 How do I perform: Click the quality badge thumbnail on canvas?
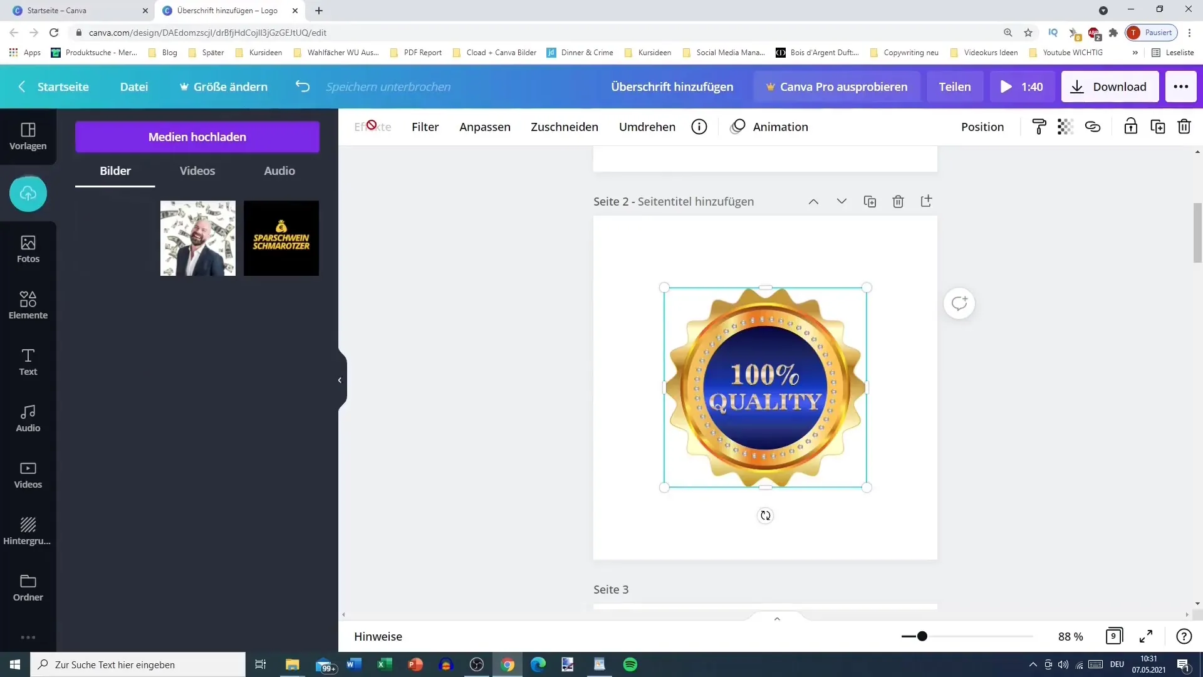[x=764, y=387]
